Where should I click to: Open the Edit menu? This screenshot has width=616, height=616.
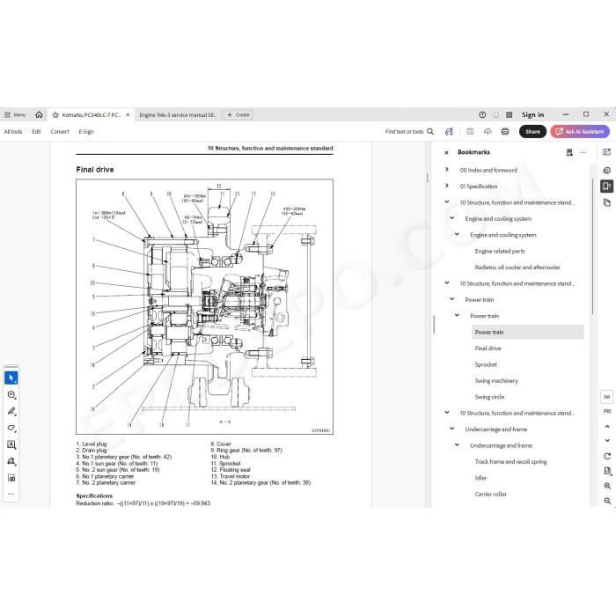click(36, 132)
